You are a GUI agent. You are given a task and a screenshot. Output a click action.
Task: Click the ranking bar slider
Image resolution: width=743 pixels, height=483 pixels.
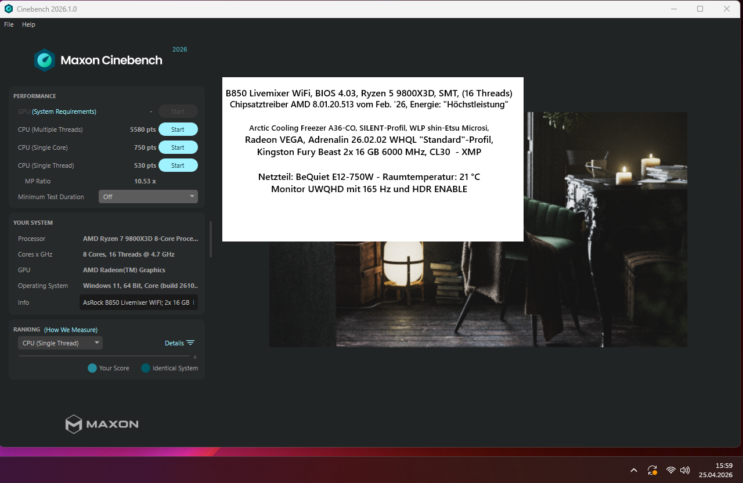[104, 356]
